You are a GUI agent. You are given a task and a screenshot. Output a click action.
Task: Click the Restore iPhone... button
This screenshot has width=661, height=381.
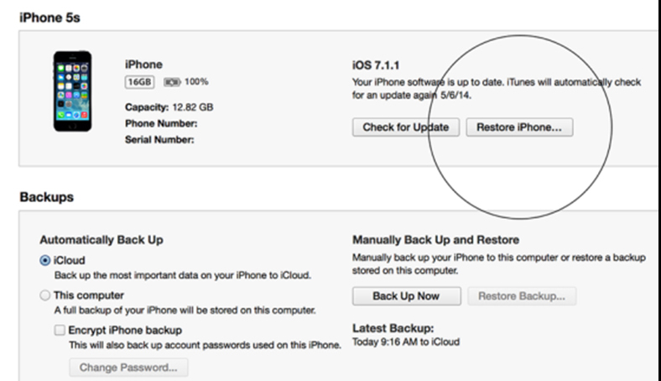point(519,128)
